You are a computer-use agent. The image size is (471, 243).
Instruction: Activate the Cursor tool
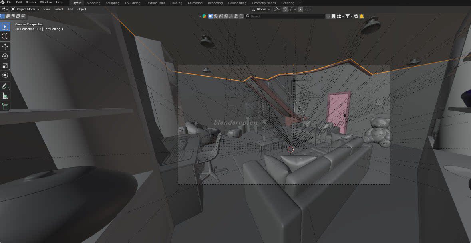click(5, 36)
